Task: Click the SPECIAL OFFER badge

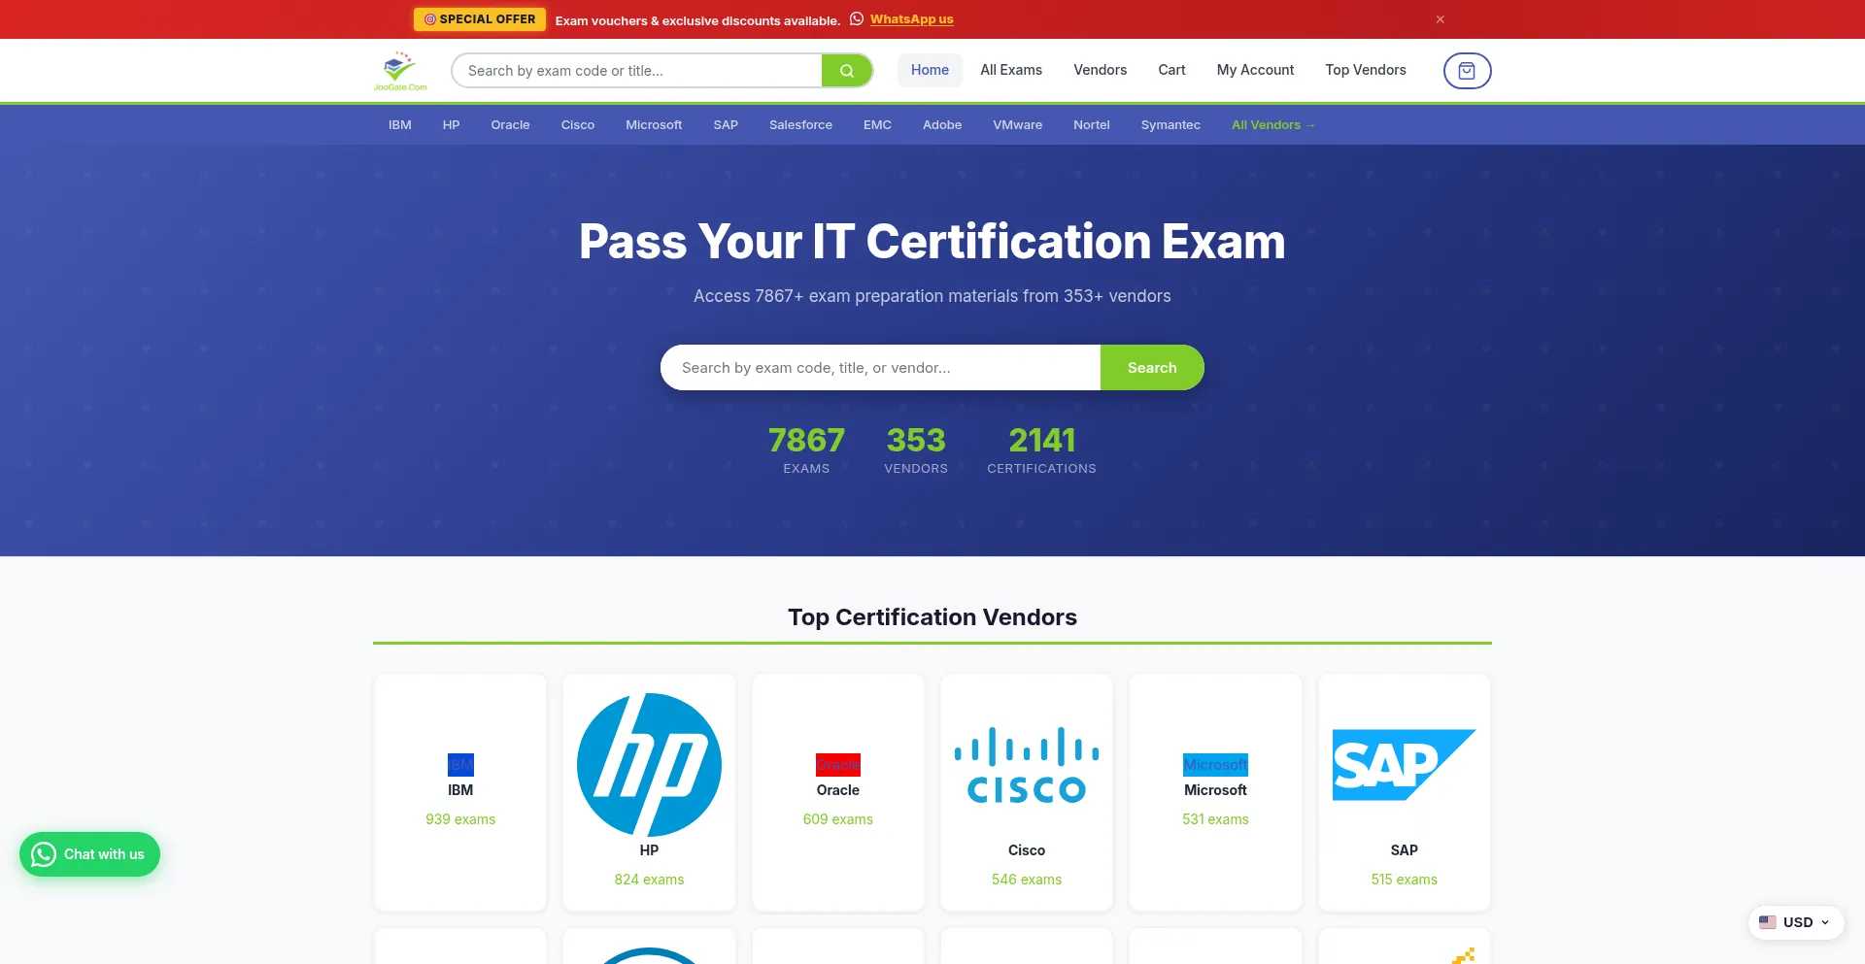Action: click(x=480, y=19)
